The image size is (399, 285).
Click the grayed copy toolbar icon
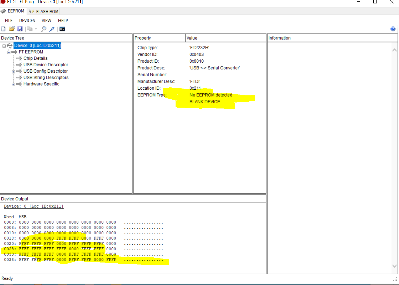30,29
